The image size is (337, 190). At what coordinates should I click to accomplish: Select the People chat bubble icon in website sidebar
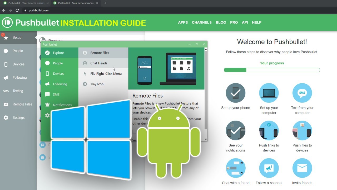[6, 51]
